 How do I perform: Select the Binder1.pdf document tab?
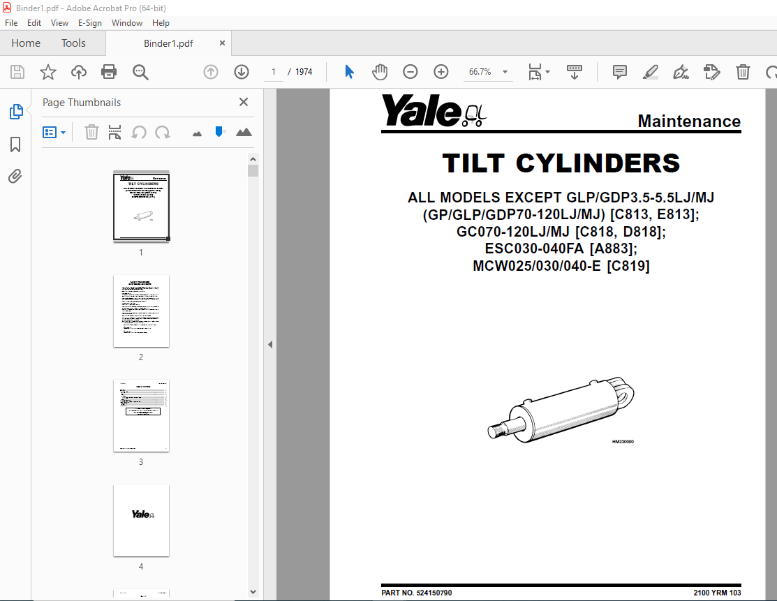tap(168, 43)
